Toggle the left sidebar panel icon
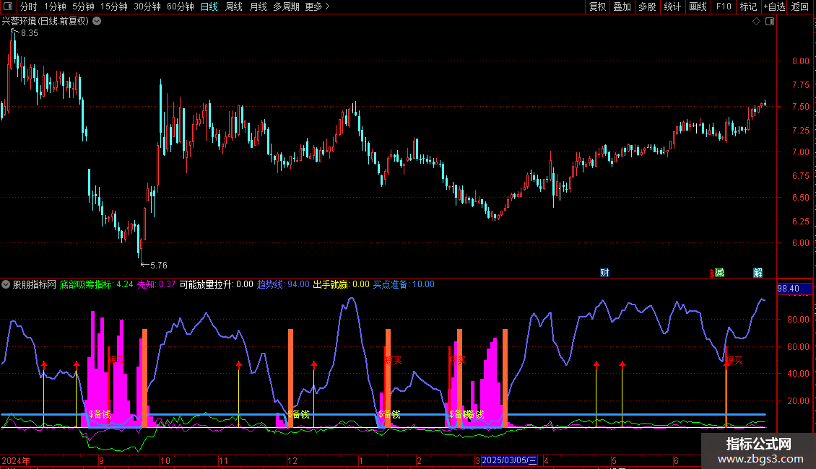 pos(9,6)
